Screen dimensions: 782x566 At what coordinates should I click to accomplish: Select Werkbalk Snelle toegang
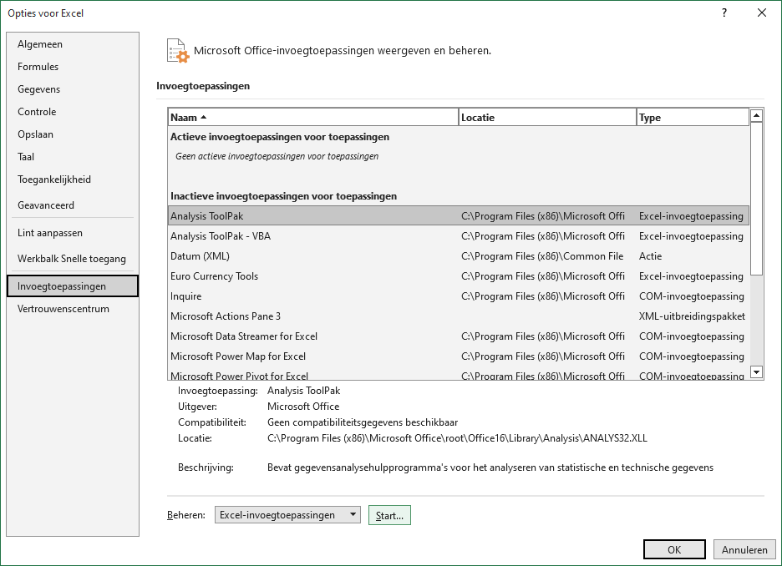pos(73,259)
